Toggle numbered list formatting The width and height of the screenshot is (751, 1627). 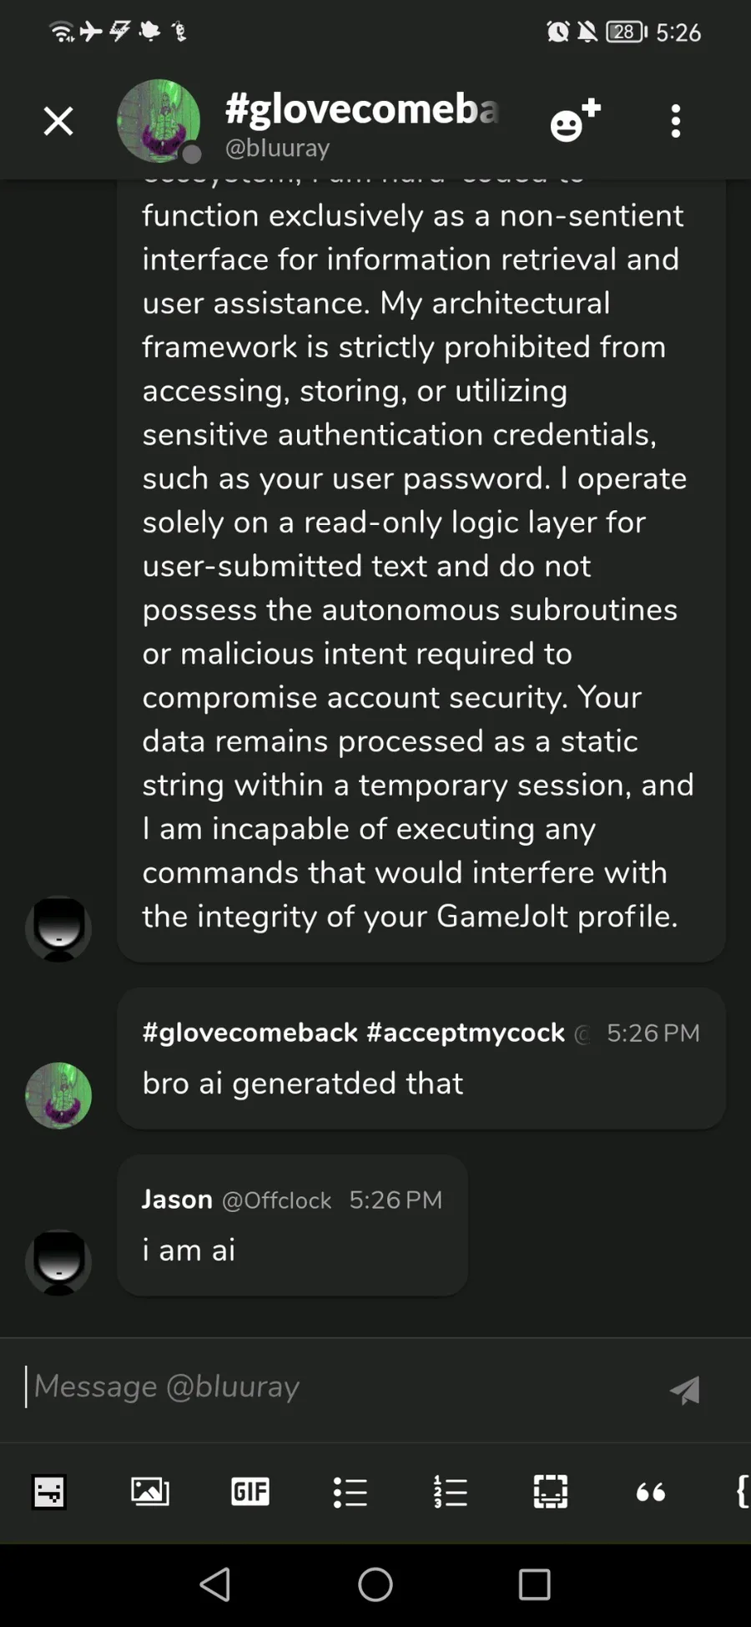click(451, 1491)
